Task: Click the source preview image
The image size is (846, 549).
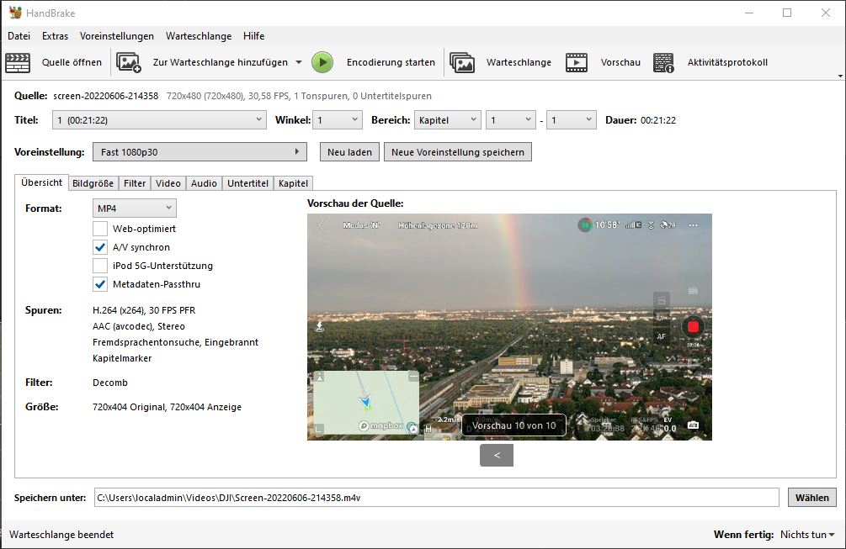Action: pos(509,327)
